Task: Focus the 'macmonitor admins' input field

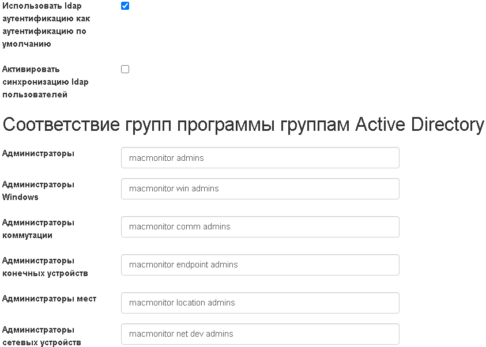Action: [260, 158]
